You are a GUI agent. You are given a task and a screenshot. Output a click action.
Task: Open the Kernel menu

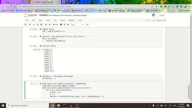(63, 20)
